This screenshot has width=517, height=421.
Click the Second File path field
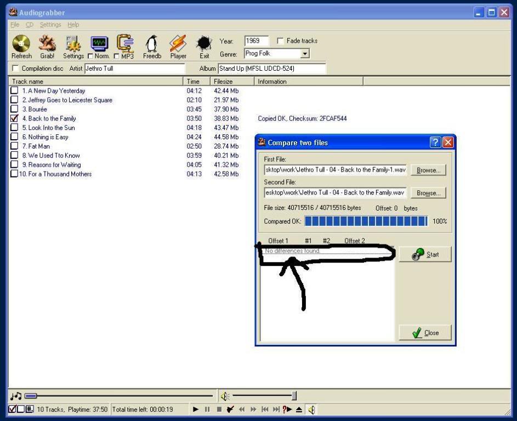(x=336, y=192)
